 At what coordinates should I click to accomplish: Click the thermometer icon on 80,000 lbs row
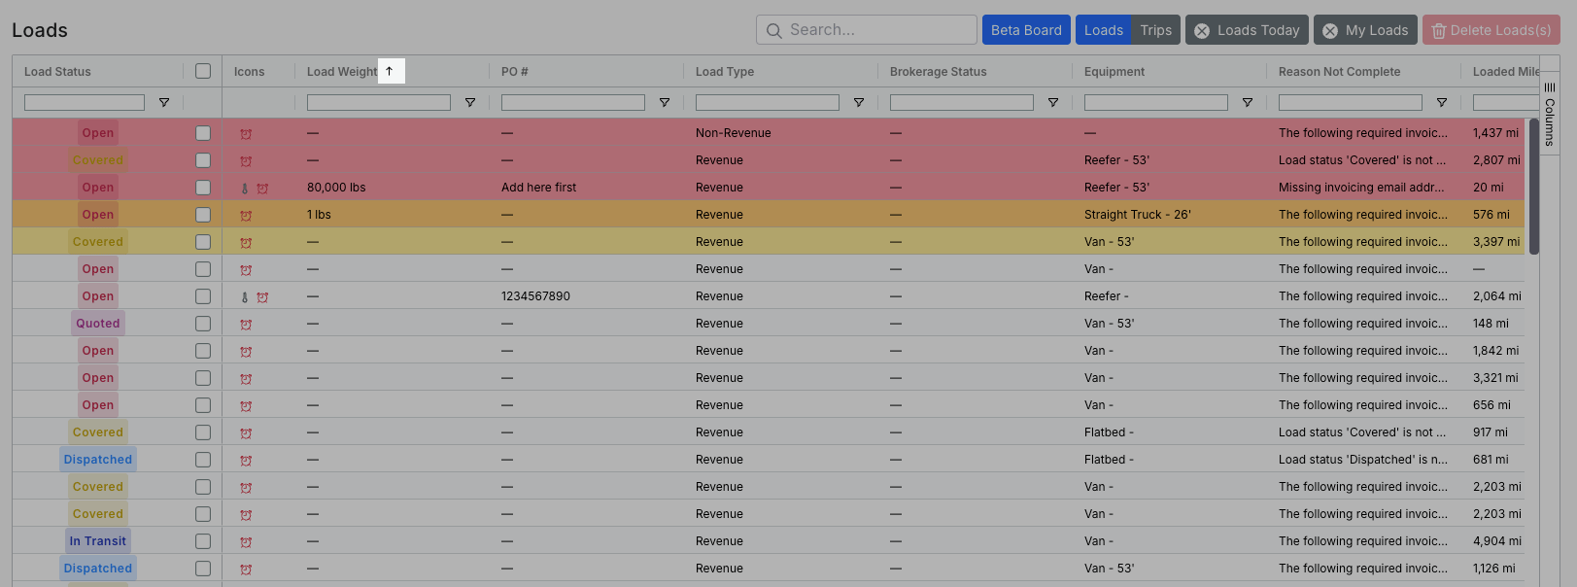click(245, 189)
